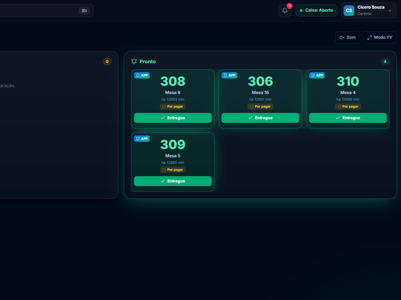Image resolution: width=401 pixels, height=300 pixels.
Task: Click the Pronto bell icon
Action: point(134,61)
